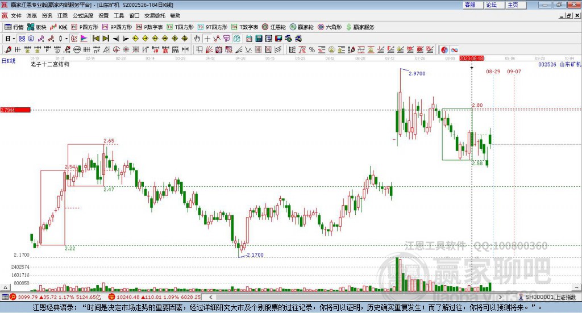
Task: Step chart right with black arrow
Action: 126,39
